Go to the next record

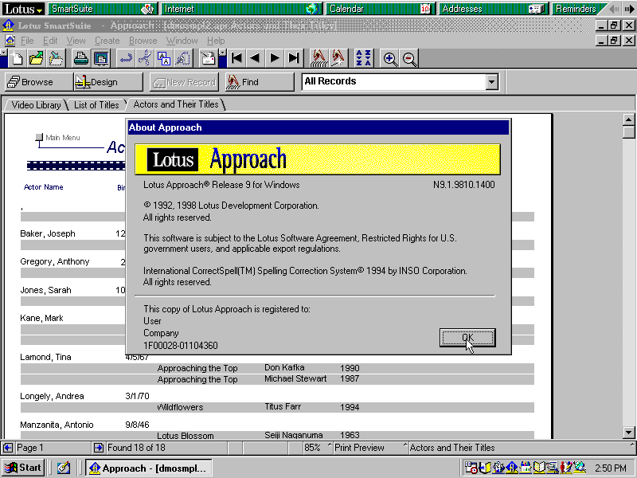[x=274, y=58]
